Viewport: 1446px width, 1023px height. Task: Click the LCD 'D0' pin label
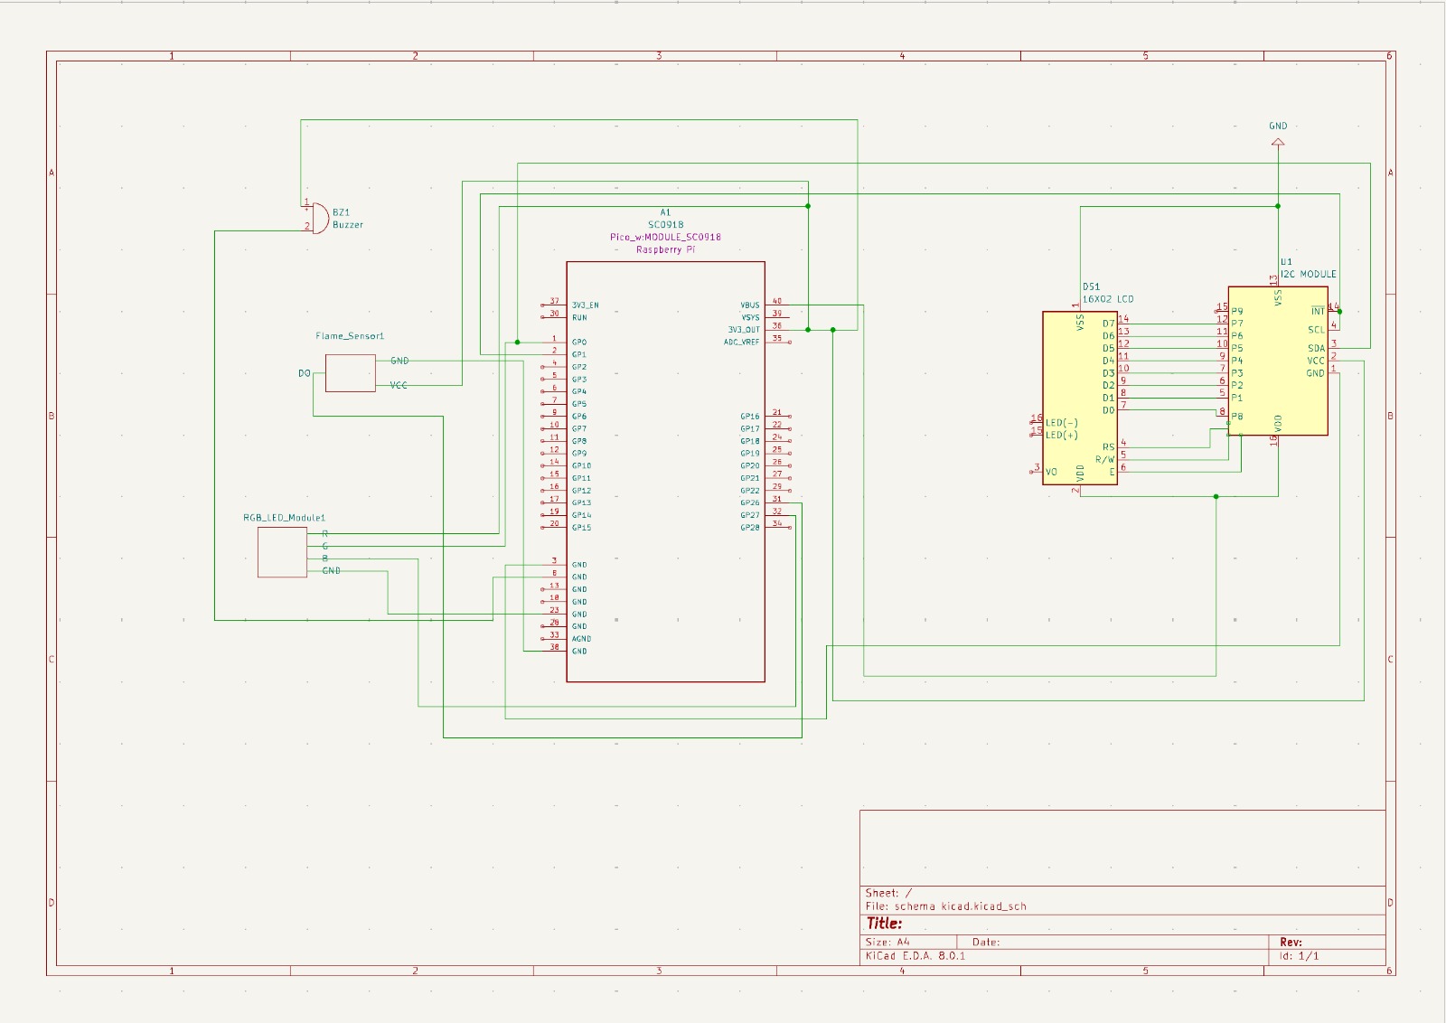pyautogui.click(x=1108, y=410)
